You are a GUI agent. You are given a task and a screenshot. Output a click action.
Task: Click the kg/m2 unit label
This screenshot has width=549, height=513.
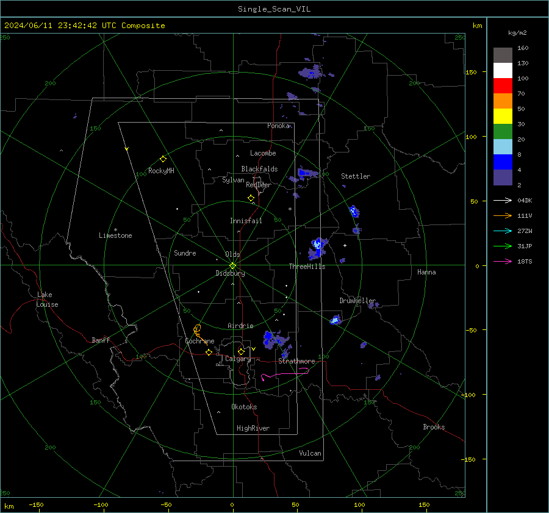(517, 33)
